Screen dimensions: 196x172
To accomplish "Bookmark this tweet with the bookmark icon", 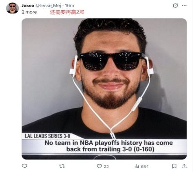I will click(174, 166).
